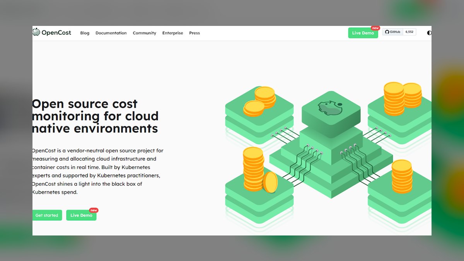Click the OpenCost description paragraph
The image size is (464, 261).
[x=98, y=171]
